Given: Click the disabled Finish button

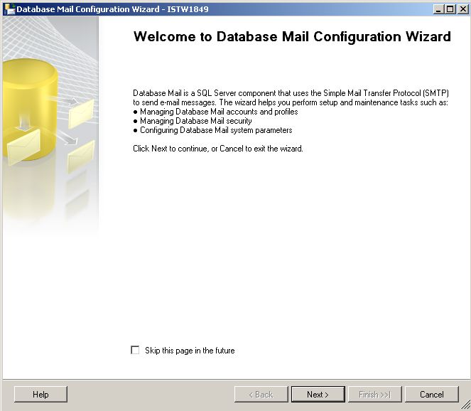Looking at the screenshot, I should point(374,394).
